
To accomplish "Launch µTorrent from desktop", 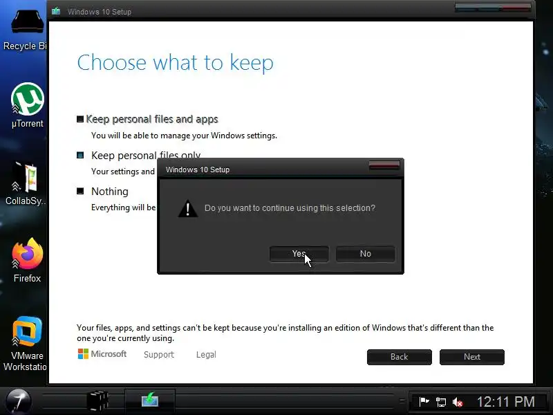I will (x=27, y=105).
